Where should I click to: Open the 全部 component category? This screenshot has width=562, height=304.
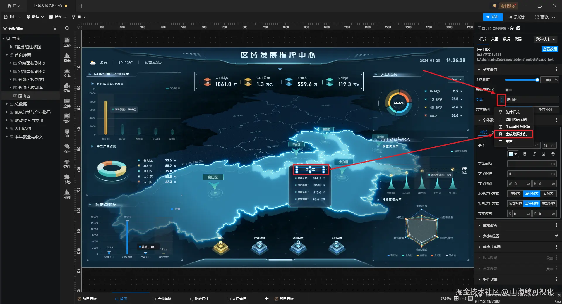tap(67, 42)
